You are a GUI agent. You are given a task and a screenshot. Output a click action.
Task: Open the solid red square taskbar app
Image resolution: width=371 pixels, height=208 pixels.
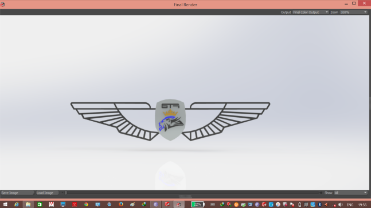click(x=75, y=205)
